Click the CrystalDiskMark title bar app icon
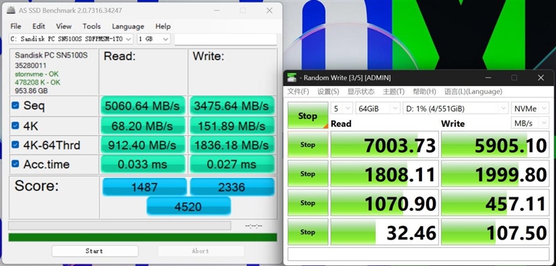Image resolution: width=556 pixels, height=266 pixels. coord(292,78)
